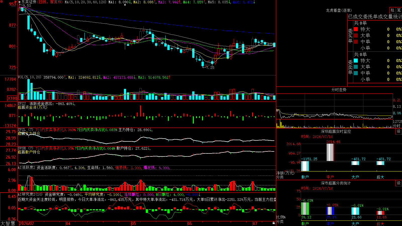Viewport: 402px width, 226px height.
Task: Click the dark red 中单 buy order swatch
Action: 356,42
